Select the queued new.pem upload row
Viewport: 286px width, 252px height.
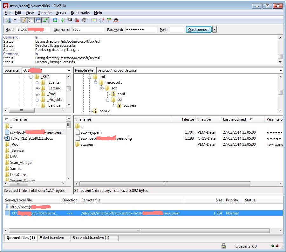pos(143,213)
